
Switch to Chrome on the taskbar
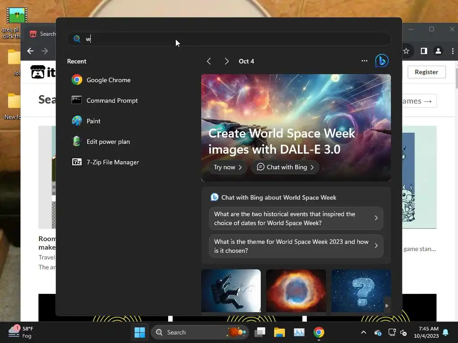pyautogui.click(x=318, y=332)
